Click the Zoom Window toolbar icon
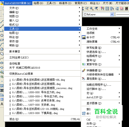129x127 pixels. point(92,8)
